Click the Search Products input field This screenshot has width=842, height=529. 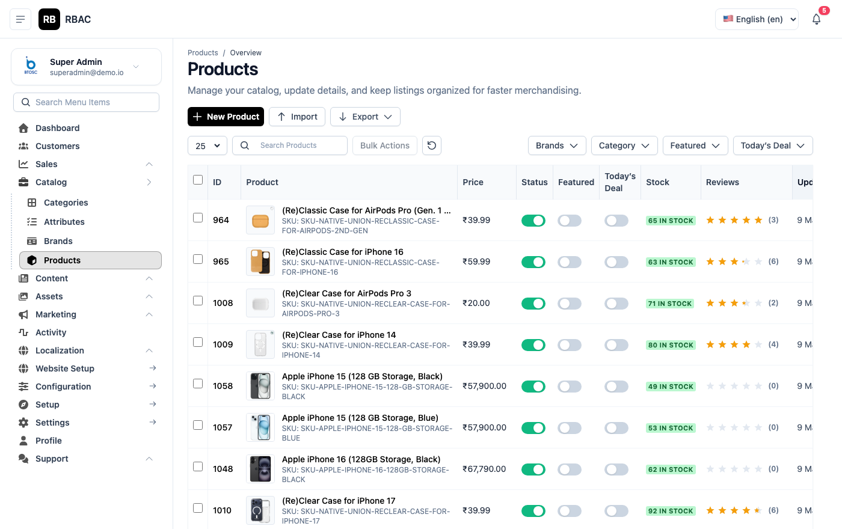coord(290,145)
